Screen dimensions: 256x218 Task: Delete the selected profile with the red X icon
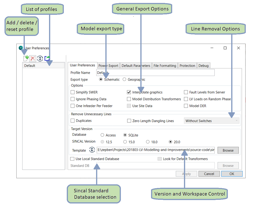tap(33, 59)
